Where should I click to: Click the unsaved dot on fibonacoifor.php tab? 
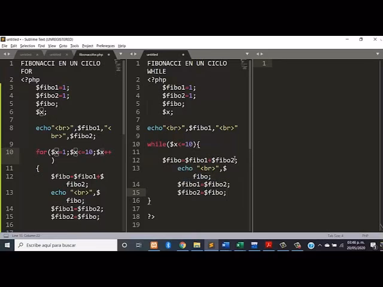coord(109,54)
